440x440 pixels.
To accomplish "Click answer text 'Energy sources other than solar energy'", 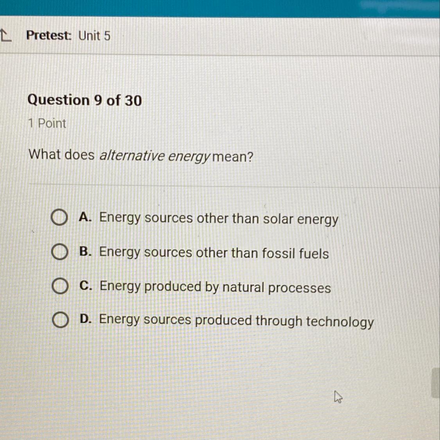I will pyautogui.click(x=219, y=218).
